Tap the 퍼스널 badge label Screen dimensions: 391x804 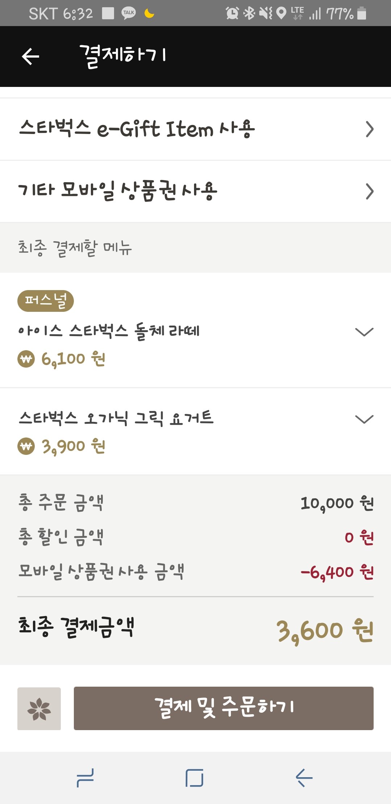point(46,301)
